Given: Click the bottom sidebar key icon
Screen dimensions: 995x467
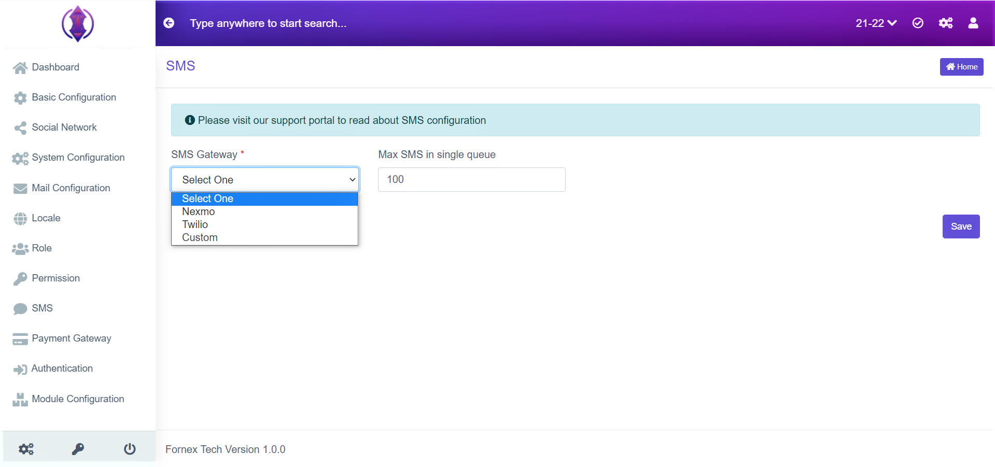Looking at the screenshot, I should coord(78,449).
